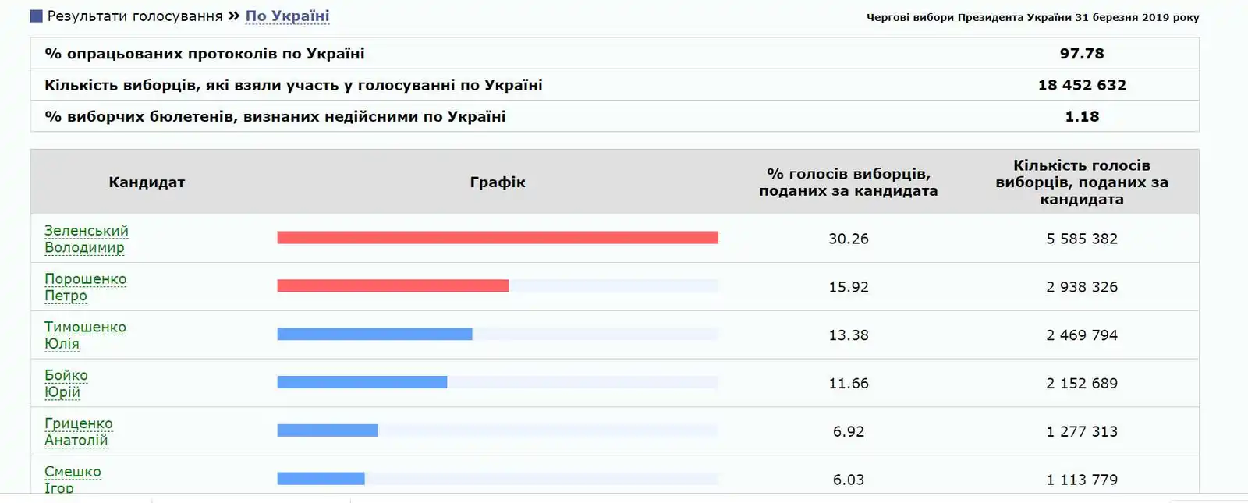Click the » chevron before По Україні
The image size is (1248, 503).
[x=233, y=16]
